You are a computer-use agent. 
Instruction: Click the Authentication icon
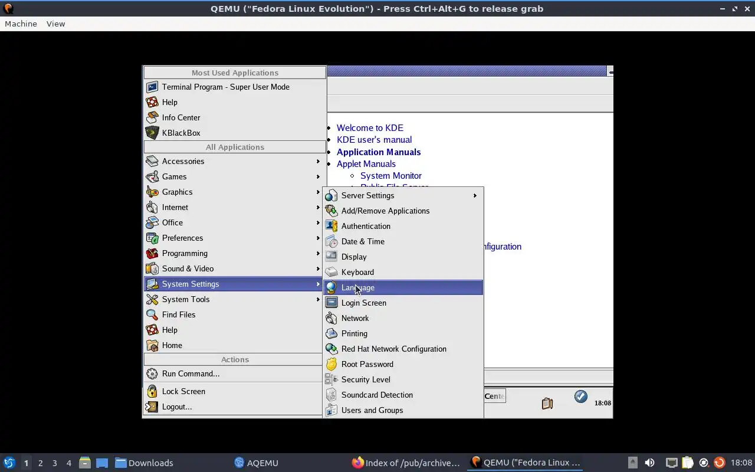(x=331, y=226)
